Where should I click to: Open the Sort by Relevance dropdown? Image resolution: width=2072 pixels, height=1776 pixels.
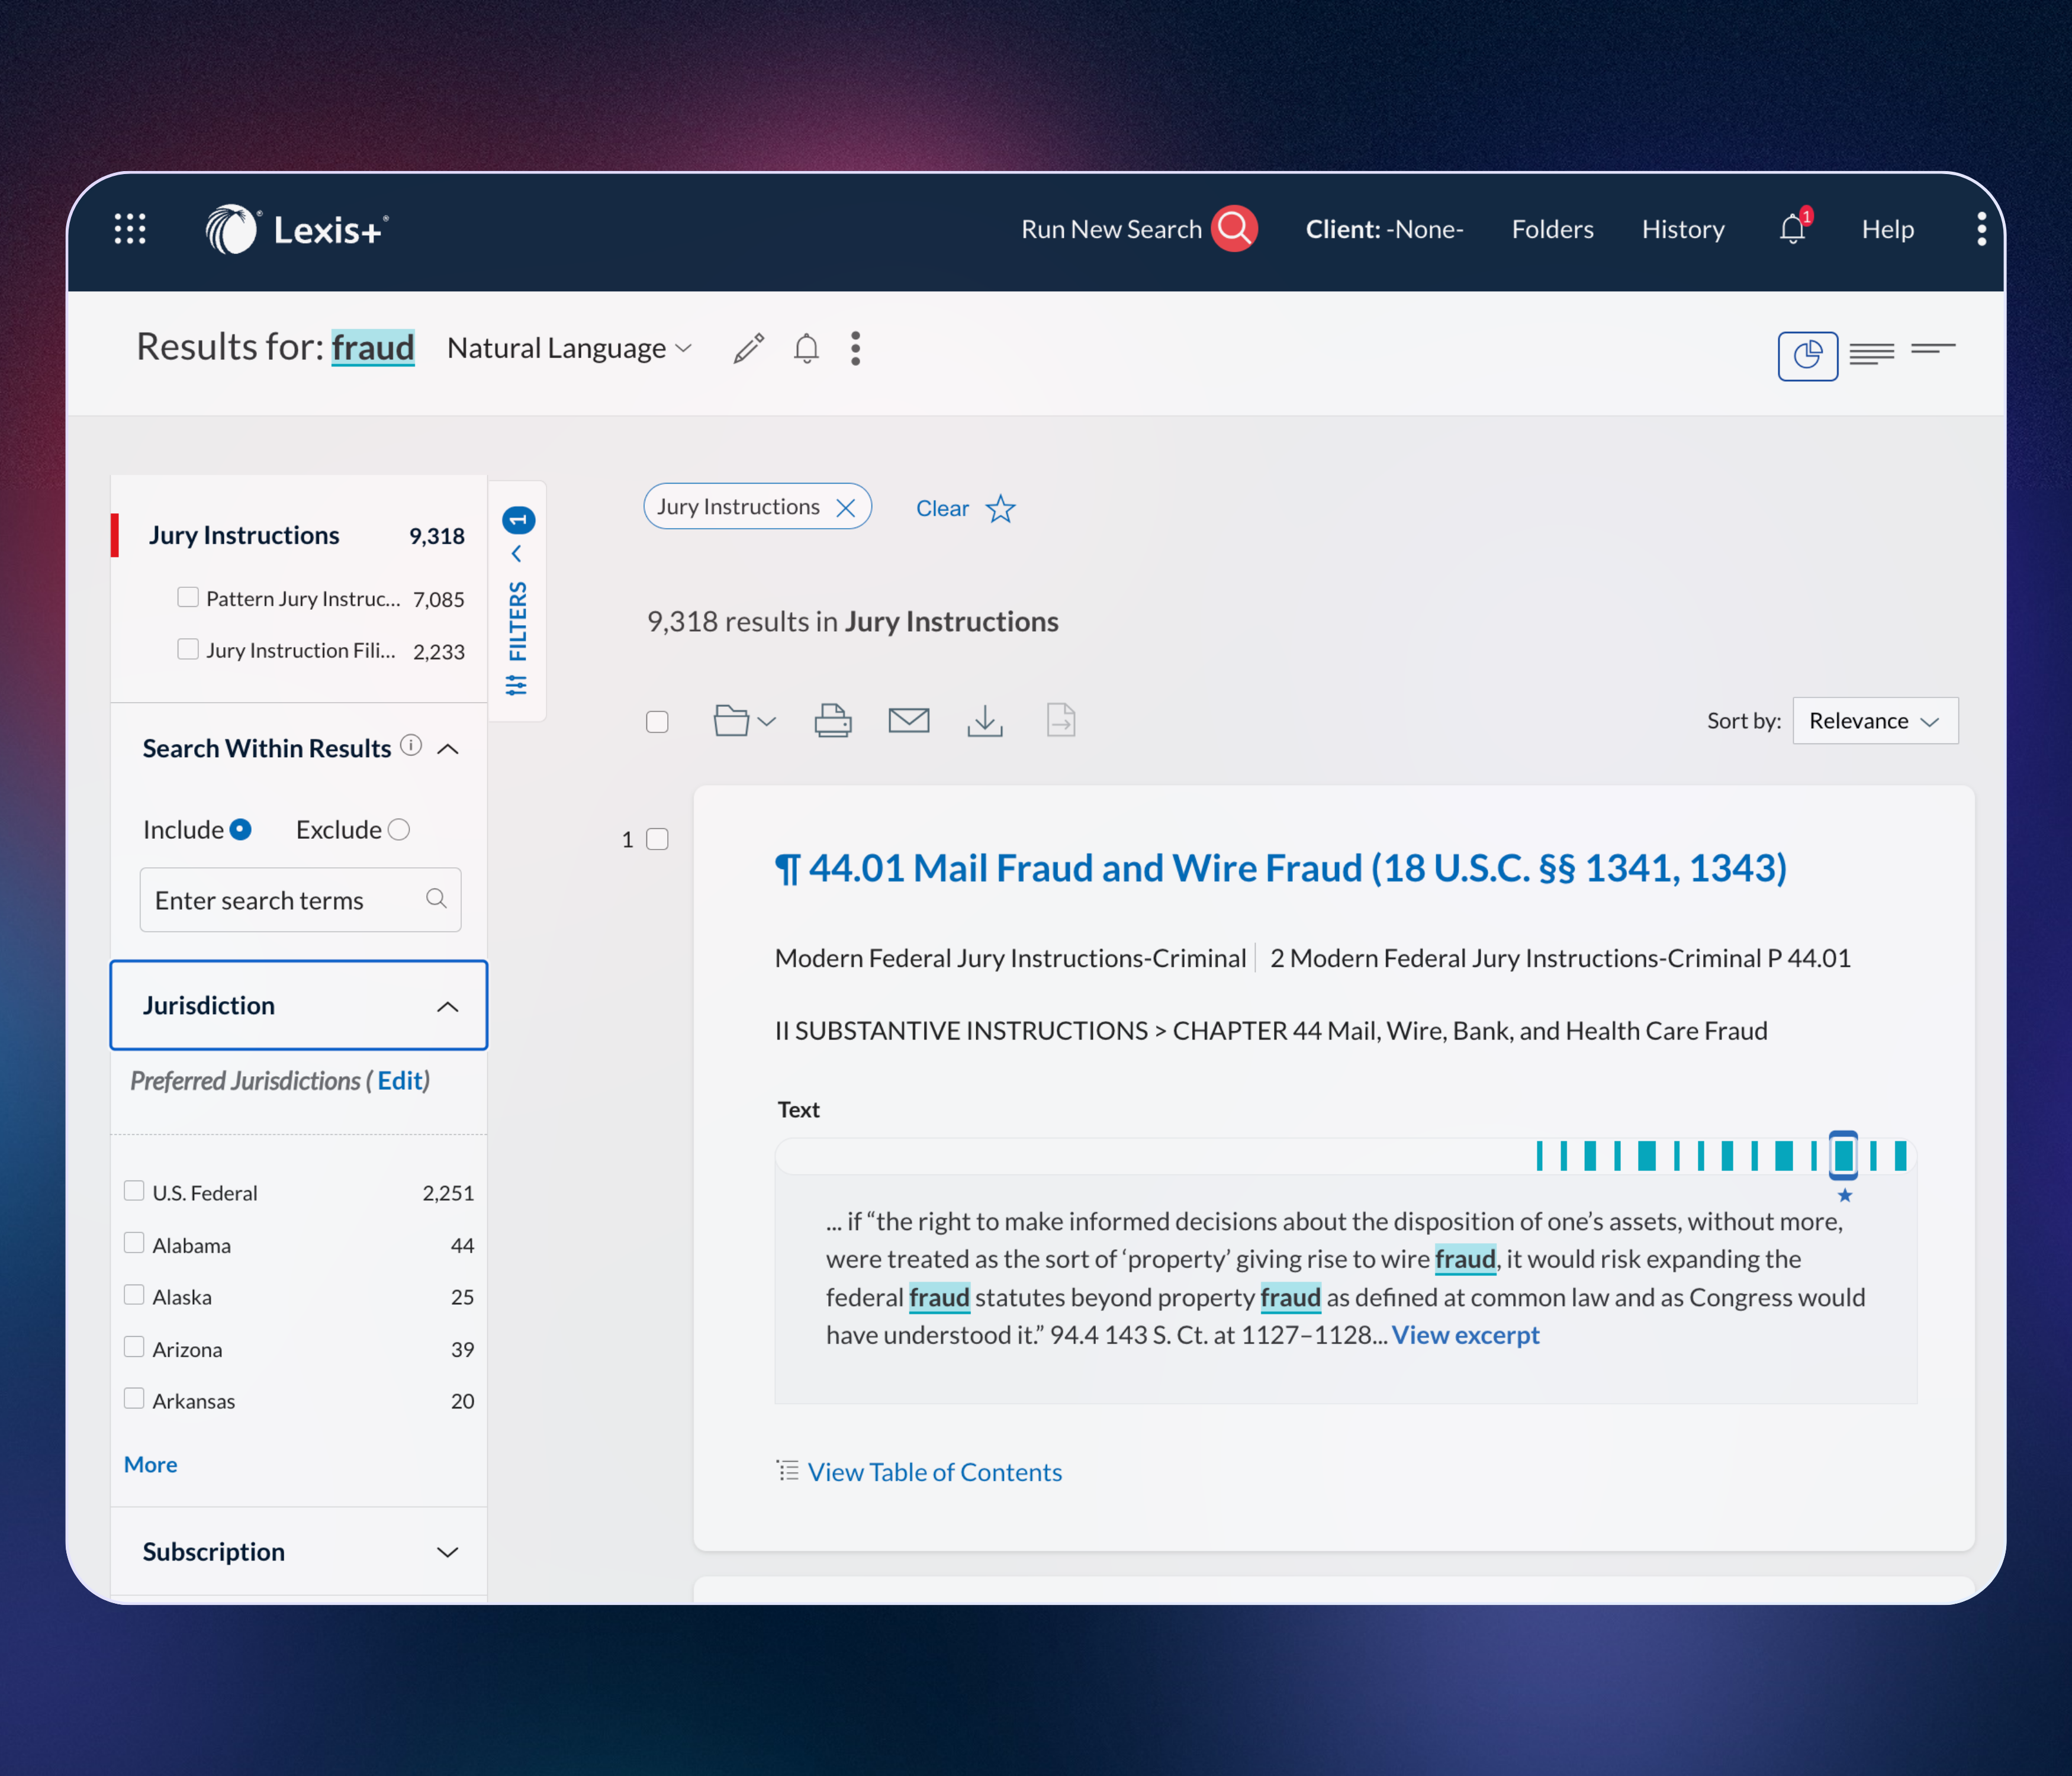[1875, 720]
